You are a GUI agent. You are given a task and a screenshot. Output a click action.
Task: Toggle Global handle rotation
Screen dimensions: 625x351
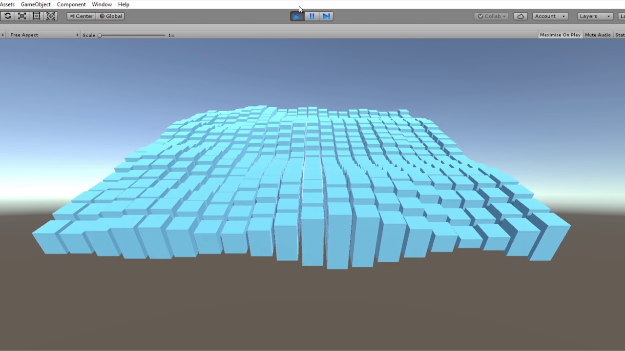click(x=110, y=16)
